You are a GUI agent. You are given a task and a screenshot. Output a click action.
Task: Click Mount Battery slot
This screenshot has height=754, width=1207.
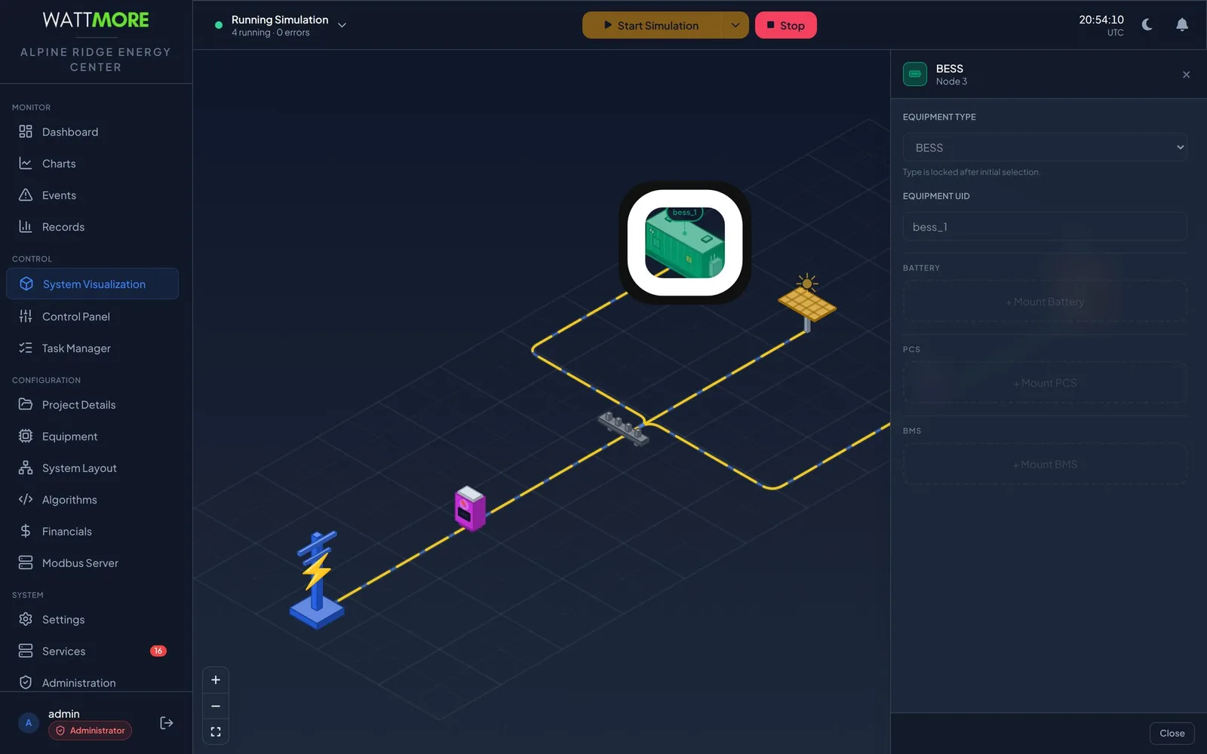(x=1045, y=302)
